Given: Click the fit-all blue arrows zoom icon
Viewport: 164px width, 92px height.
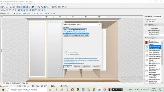Looking at the screenshot, I should click(45, 7).
